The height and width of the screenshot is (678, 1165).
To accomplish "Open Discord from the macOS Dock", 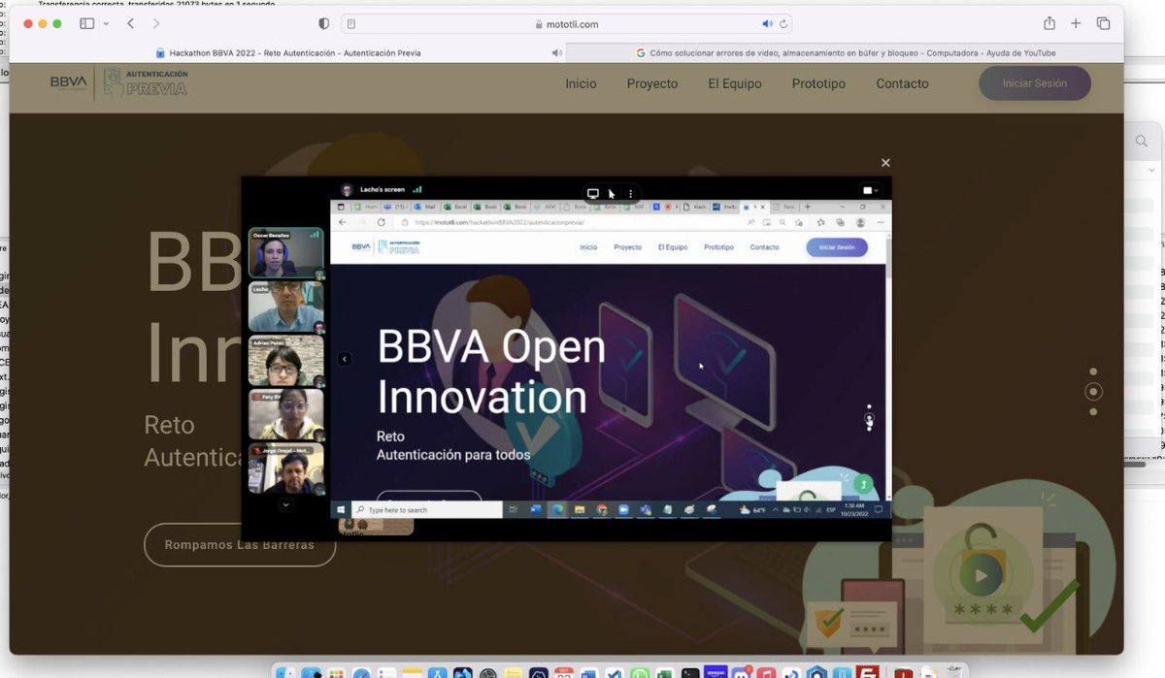I will click(741, 673).
